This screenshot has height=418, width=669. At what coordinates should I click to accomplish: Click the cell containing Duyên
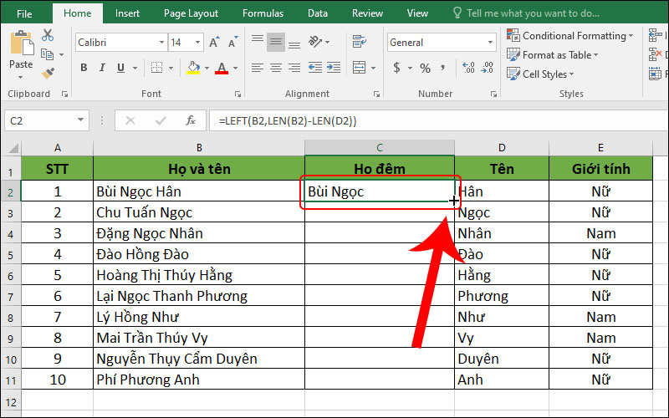tap(501, 359)
